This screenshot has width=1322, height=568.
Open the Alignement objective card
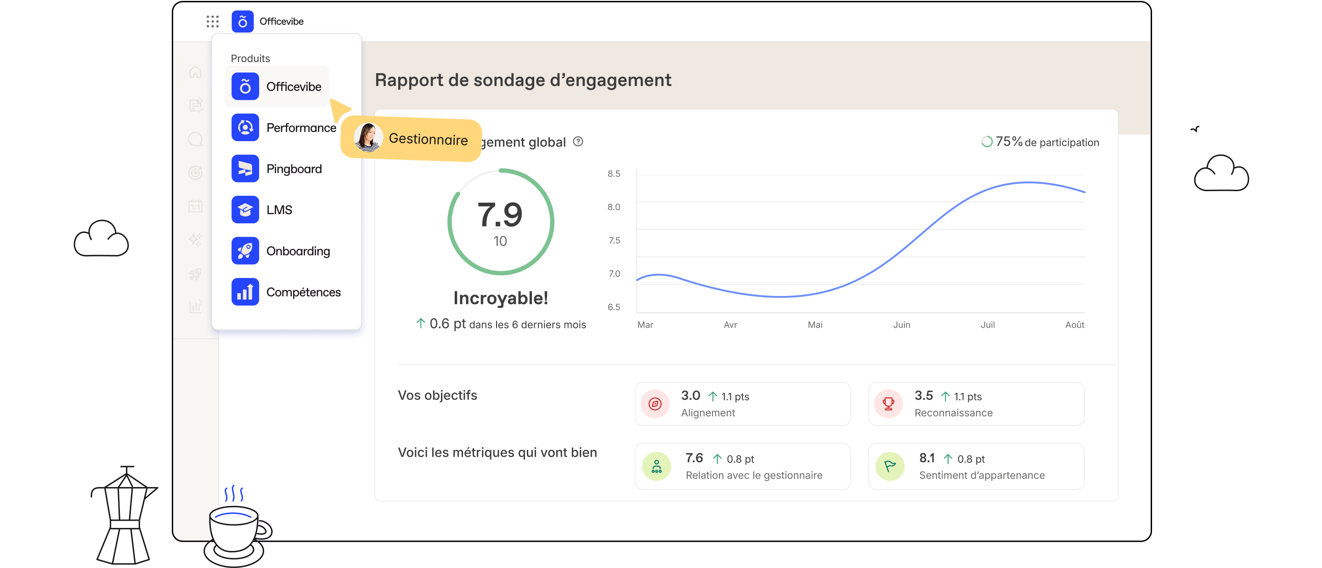click(x=742, y=403)
